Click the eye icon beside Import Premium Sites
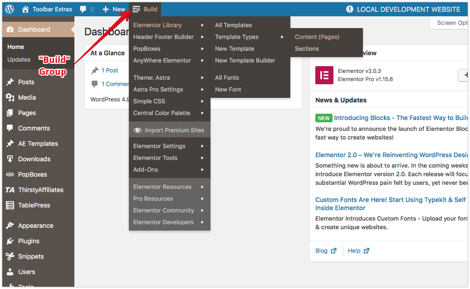 click(137, 130)
